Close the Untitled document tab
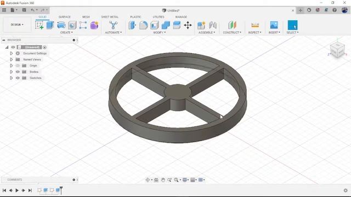 click(x=293, y=10)
